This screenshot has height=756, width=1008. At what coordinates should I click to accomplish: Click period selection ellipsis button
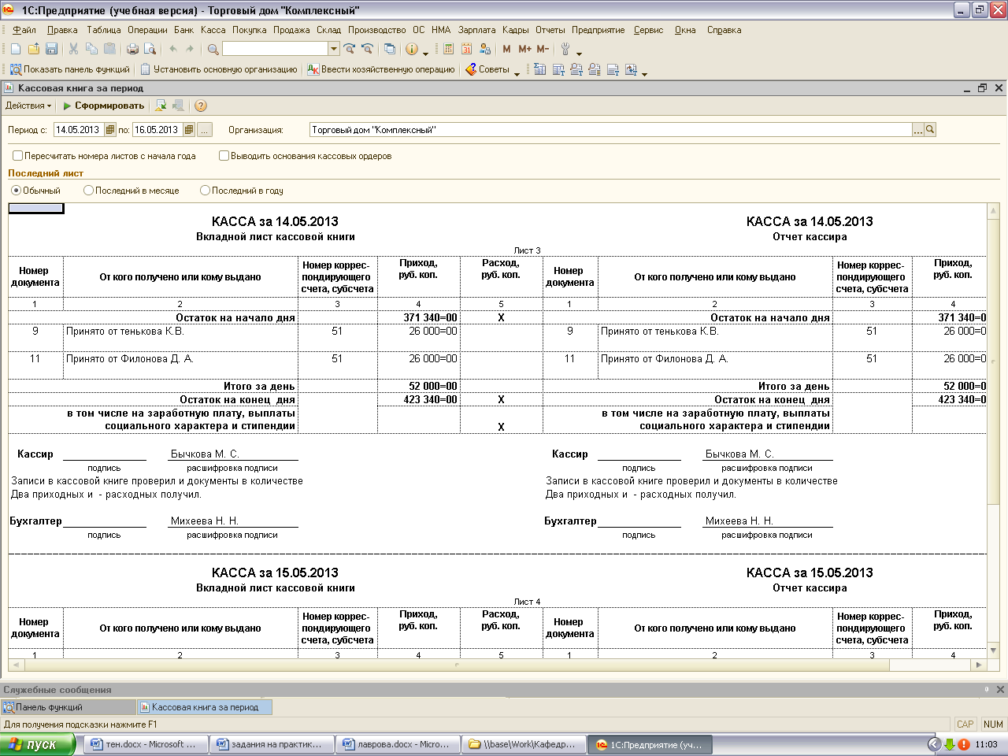tap(205, 130)
